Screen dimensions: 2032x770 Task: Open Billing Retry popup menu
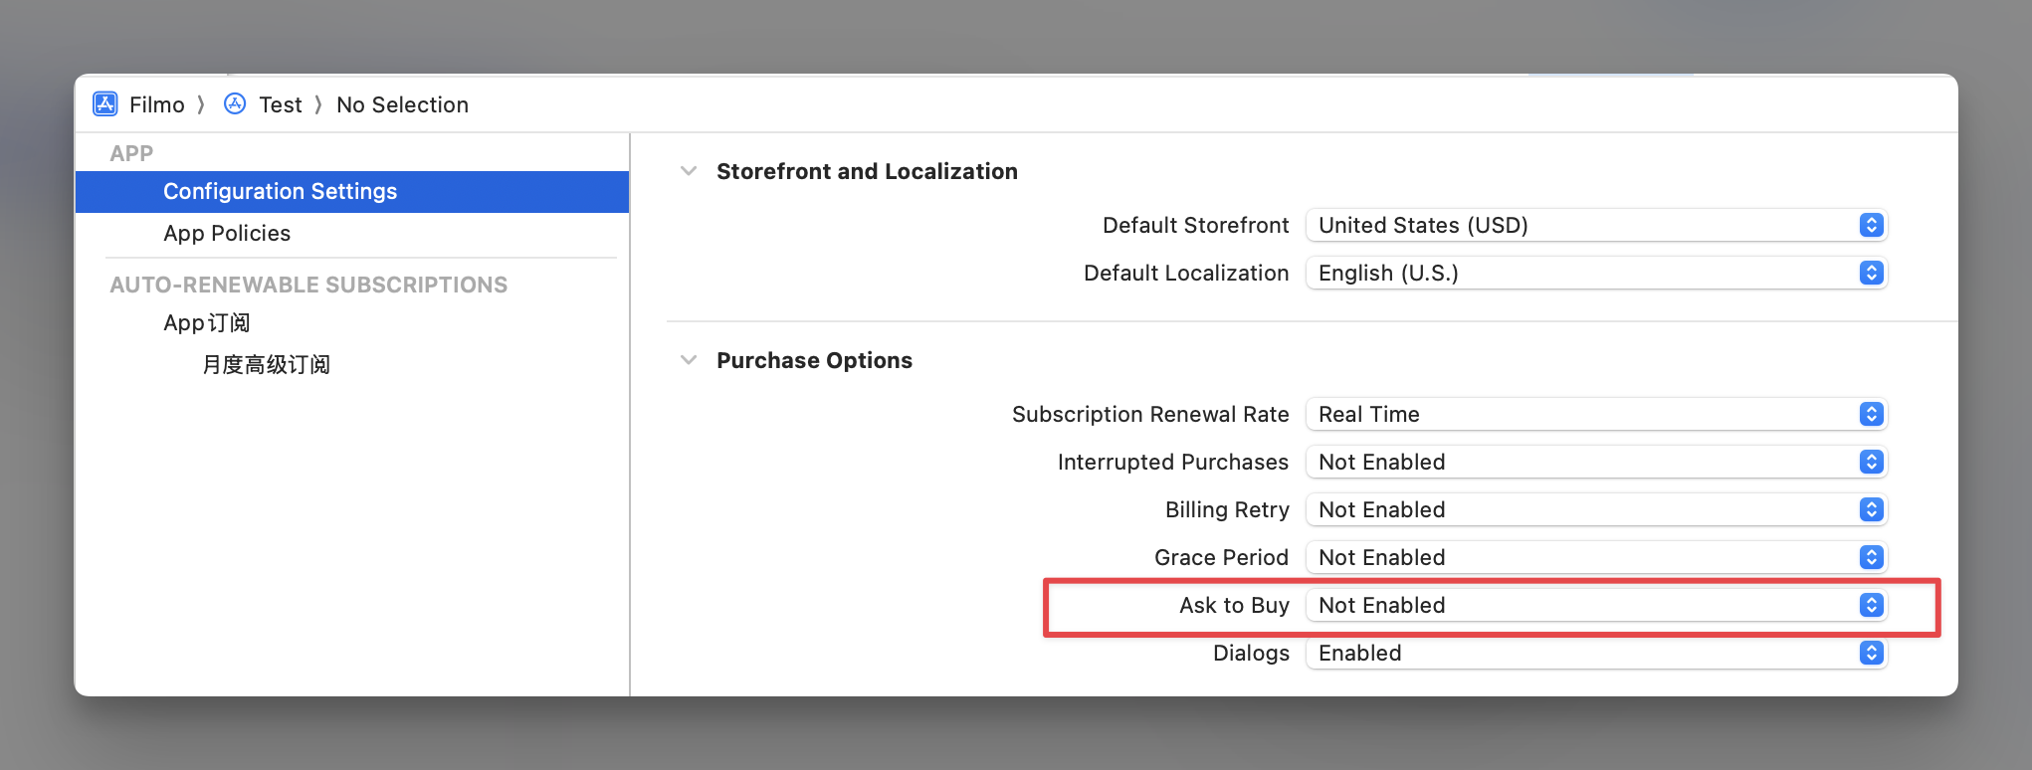(x=1595, y=509)
